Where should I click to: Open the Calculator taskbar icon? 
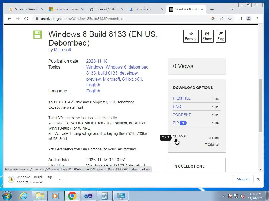coord(105,196)
